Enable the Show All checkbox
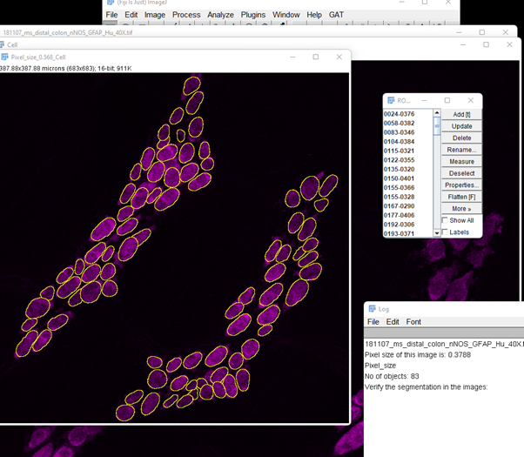This screenshot has height=457, width=524. tap(446, 221)
